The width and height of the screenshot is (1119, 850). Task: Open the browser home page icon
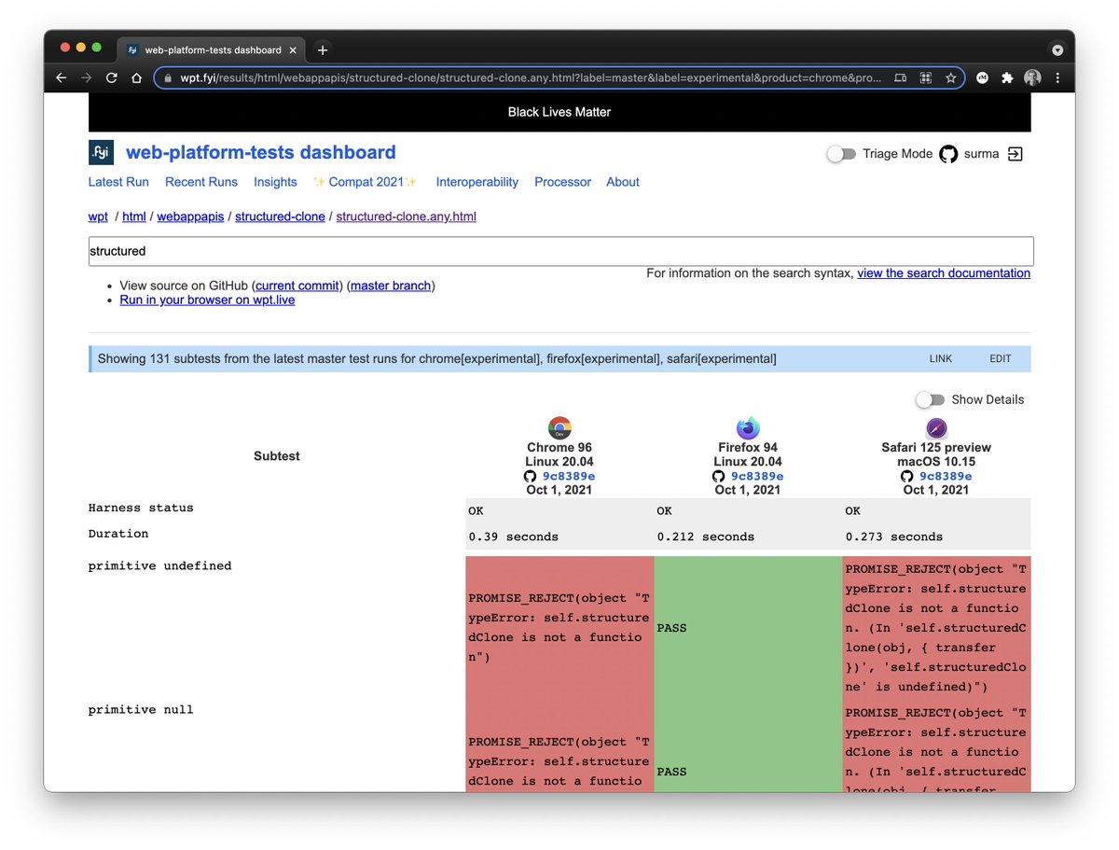pyautogui.click(x=136, y=78)
